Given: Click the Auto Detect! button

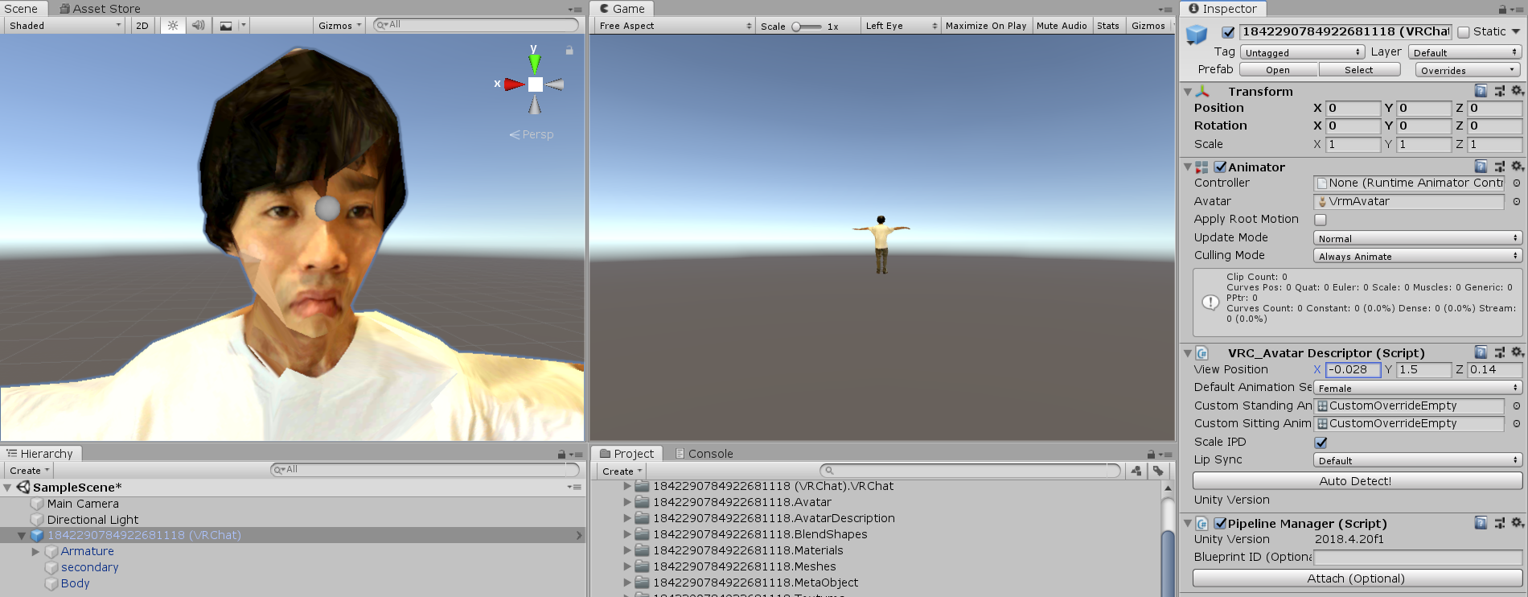Looking at the screenshot, I should coord(1357,481).
